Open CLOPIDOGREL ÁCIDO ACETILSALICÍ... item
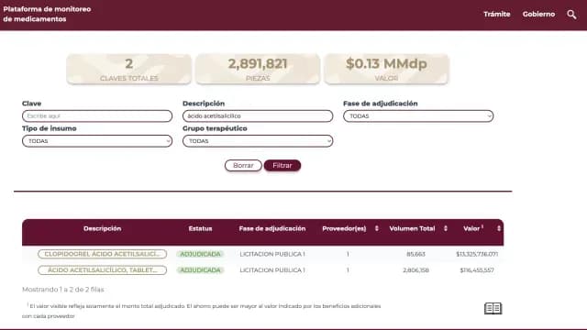 pyautogui.click(x=102, y=254)
